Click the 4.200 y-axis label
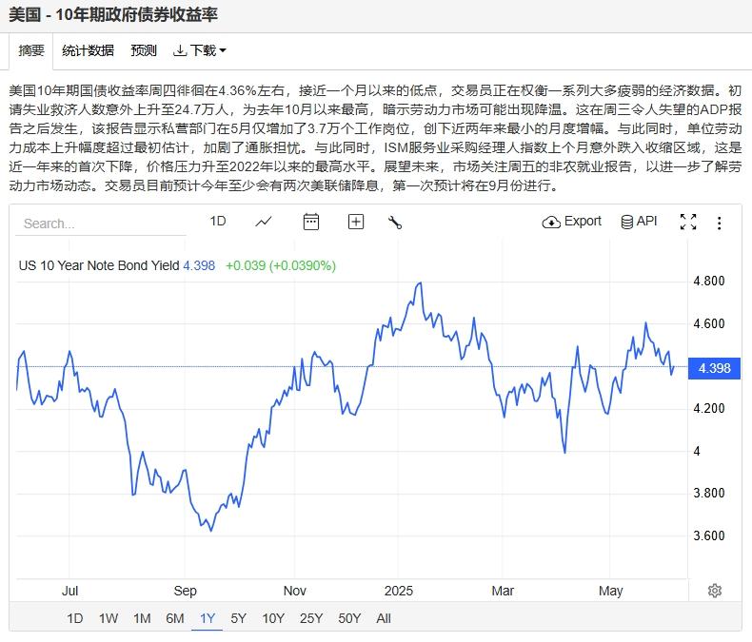The width and height of the screenshot is (752, 642). click(x=709, y=408)
